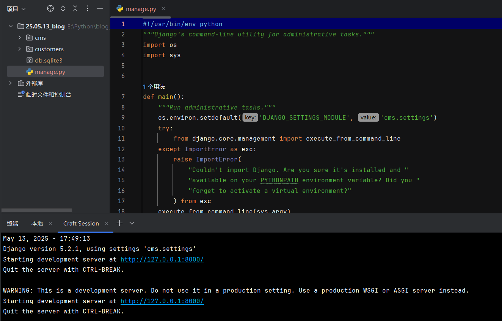Add a new terminal session with plus icon

[x=119, y=223]
